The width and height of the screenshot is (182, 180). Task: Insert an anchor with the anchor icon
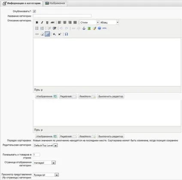pyautogui.click(x=84, y=28)
